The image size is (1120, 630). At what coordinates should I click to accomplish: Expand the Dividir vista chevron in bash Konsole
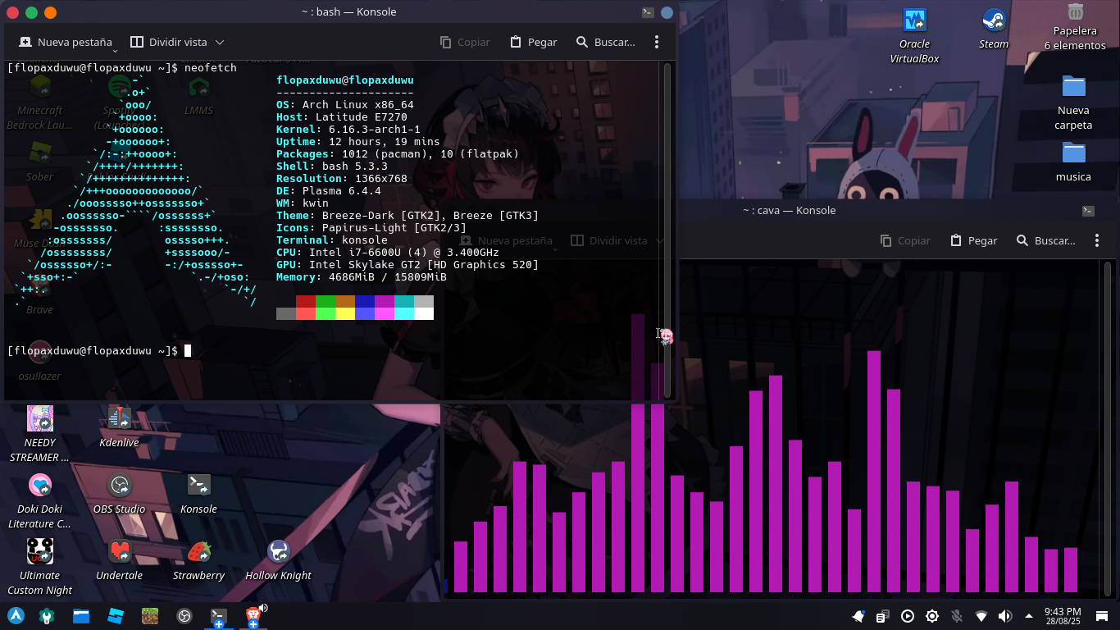pos(220,42)
